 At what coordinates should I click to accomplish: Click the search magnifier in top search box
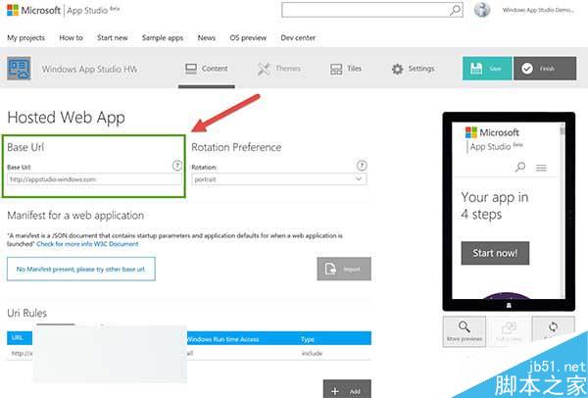click(455, 10)
